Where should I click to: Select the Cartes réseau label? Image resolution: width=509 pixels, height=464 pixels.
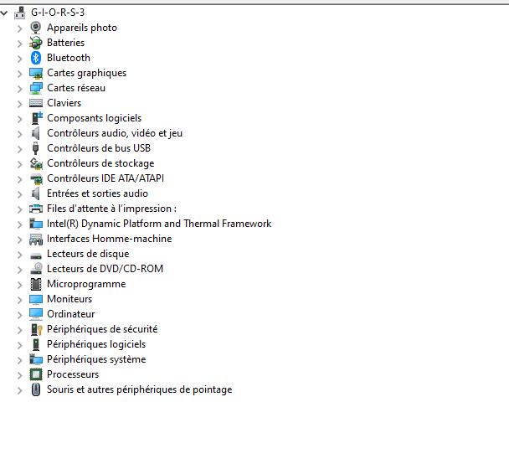pyautogui.click(x=76, y=88)
